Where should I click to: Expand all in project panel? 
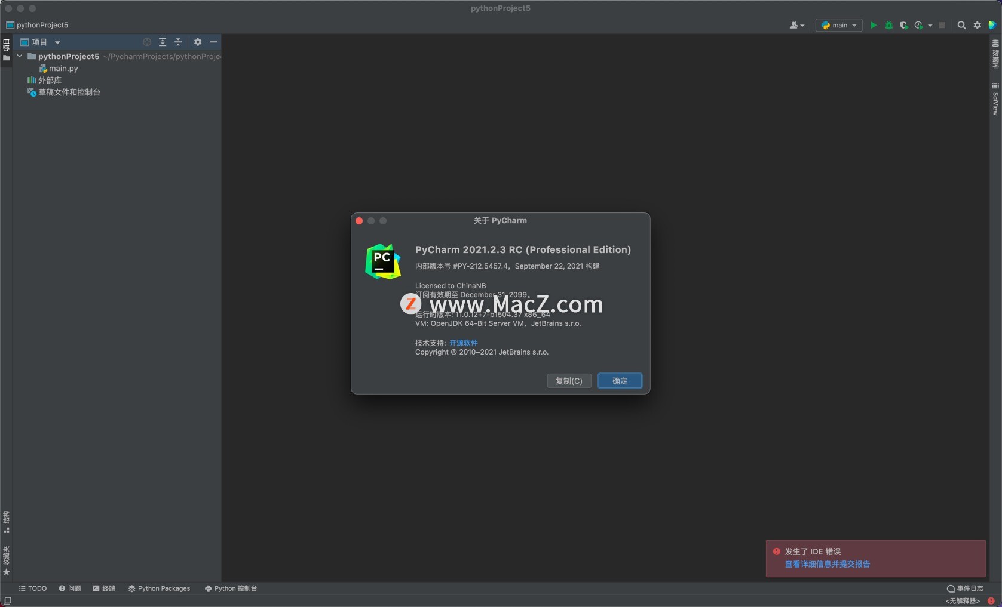pos(163,42)
